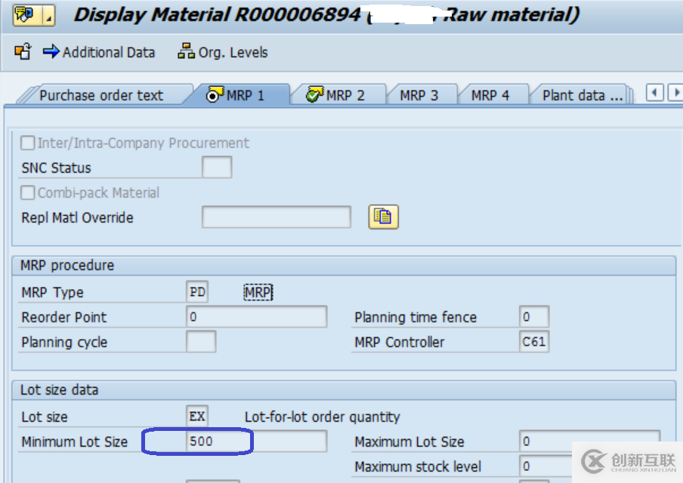
Task: Click the Lot size field EX
Action: (197, 417)
